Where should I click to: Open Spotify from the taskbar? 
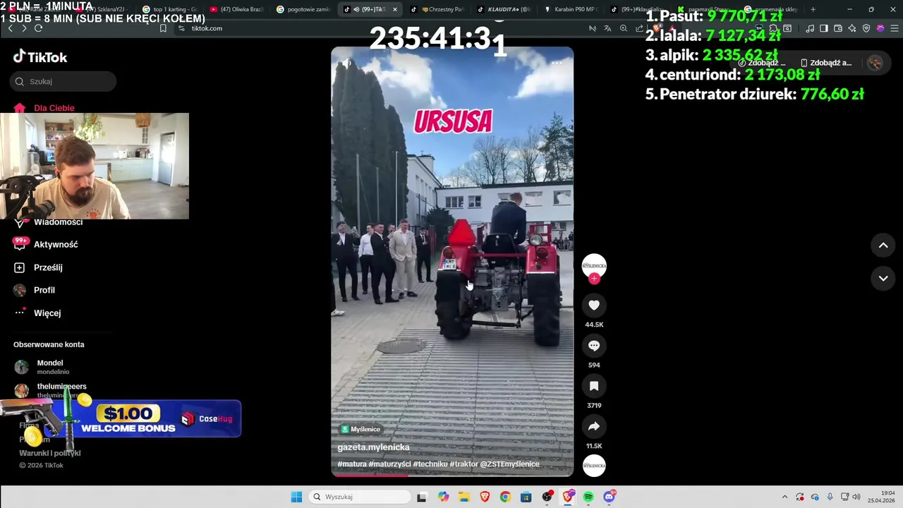(x=588, y=497)
